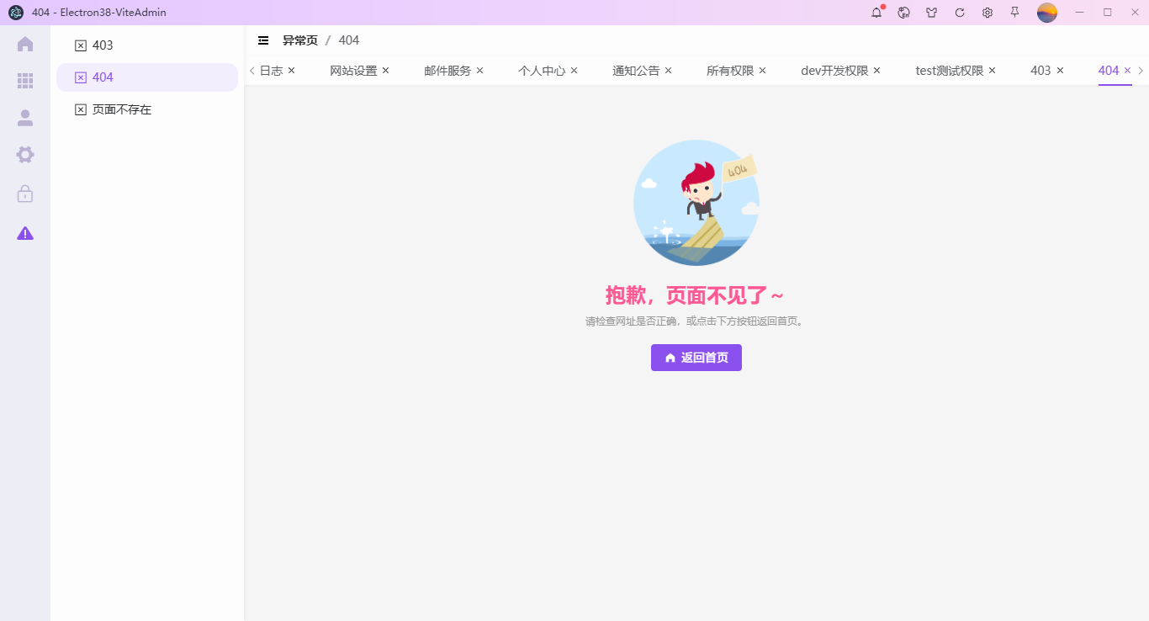Click the language switch icon
The width and height of the screenshot is (1149, 621).
click(904, 13)
